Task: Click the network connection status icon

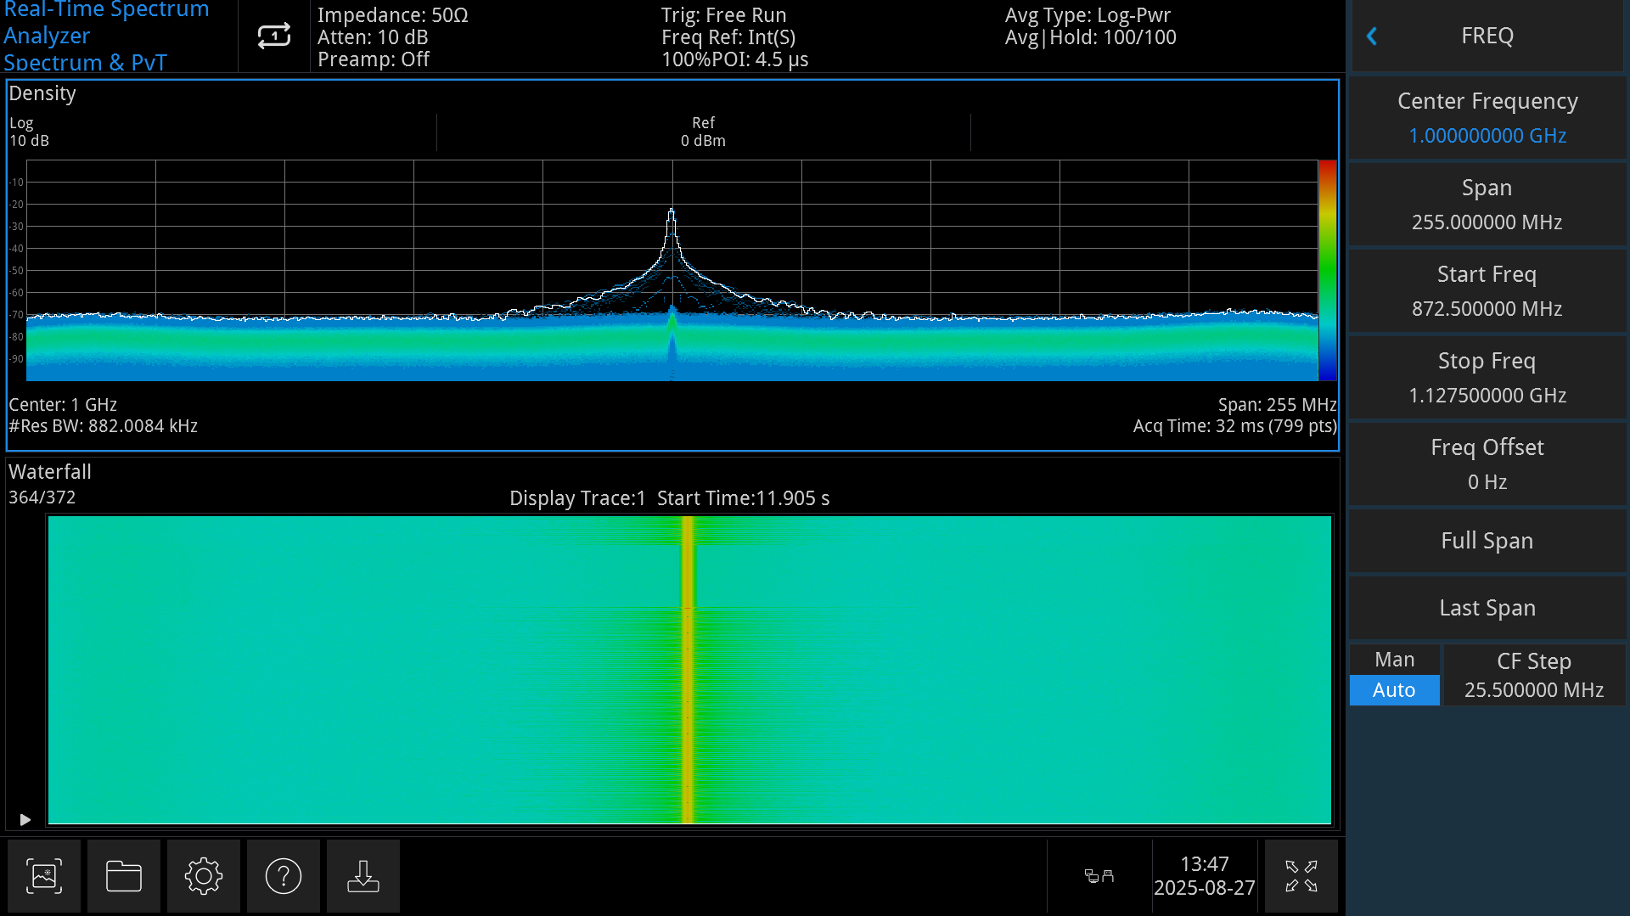Action: (x=1099, y=875)
